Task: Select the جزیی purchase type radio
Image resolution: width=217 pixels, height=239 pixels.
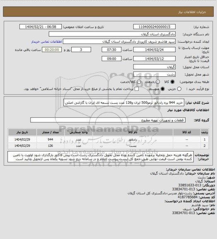Action: [x=179, y=89]
